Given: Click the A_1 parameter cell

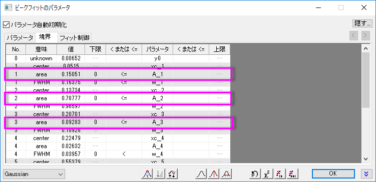Looking at the screenshot, I should click(x=158, y=74).
